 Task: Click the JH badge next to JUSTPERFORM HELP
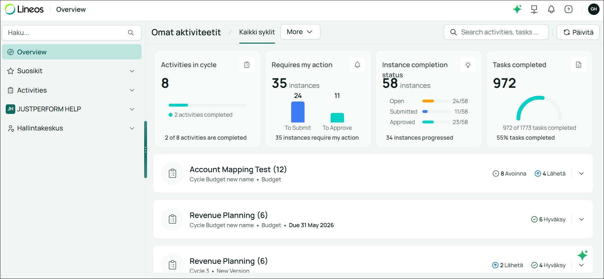coord(11,109)
